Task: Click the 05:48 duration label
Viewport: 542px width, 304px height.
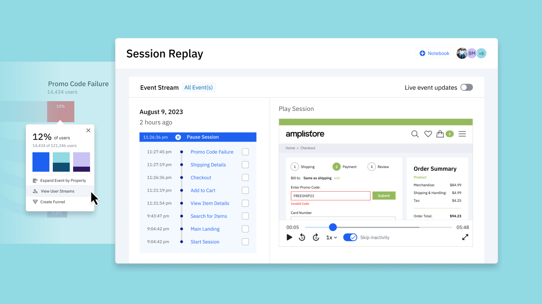Action: (x=463, y=227)
